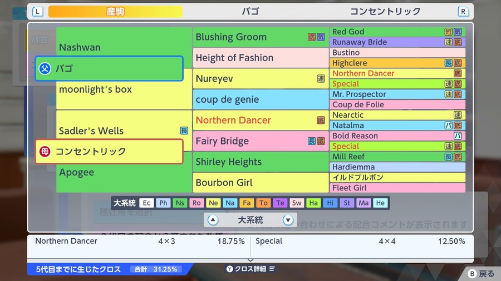This screenshot has height=281, width=501.
Task: Select the Shirley Heights cell
Action: [261, 162]
